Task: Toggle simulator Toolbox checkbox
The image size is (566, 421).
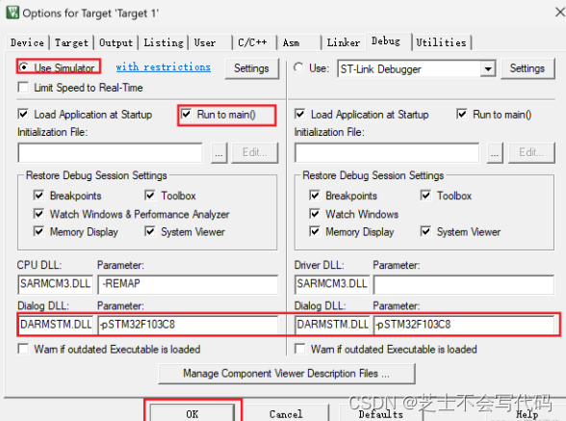Action: point(150,196)
